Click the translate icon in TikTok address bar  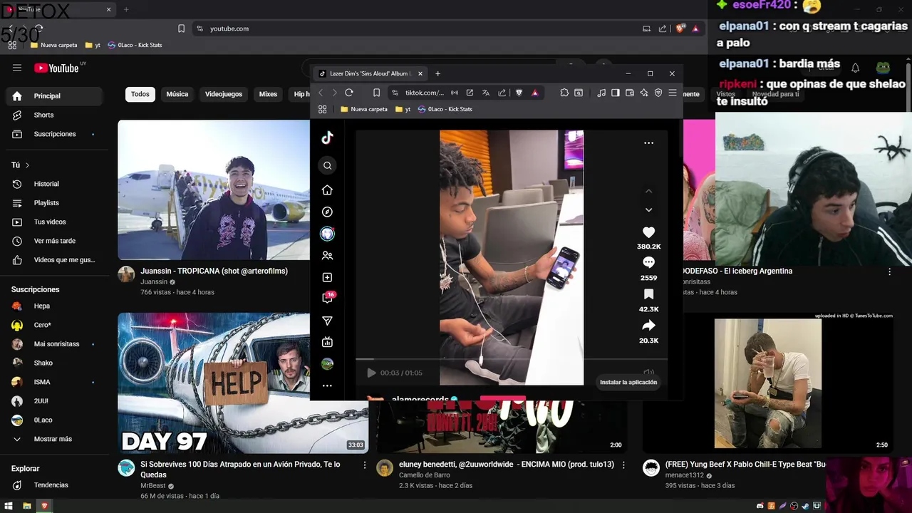(486, 93)
